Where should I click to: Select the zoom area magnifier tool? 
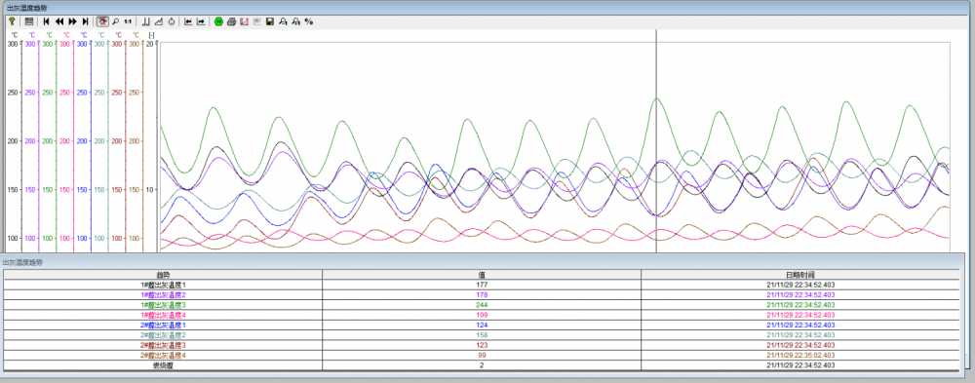pos(116,21)
